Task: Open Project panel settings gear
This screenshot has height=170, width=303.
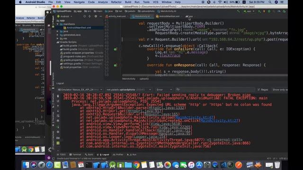Action: (x=96, y=17)
